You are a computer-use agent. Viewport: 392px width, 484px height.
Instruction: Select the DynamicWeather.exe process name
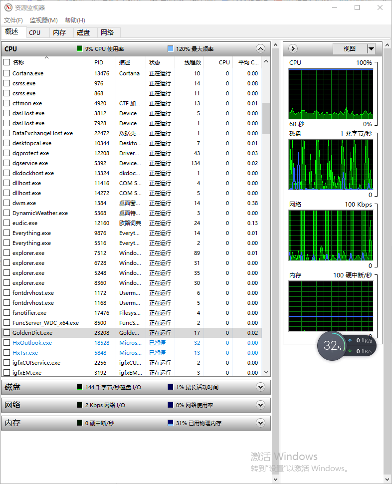click(40, 213)
